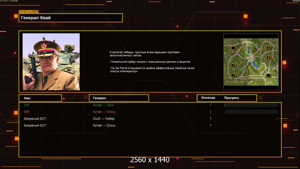Click the Китай — Танк general entry
Viewport: 300px width, 169px height.
click(103, 105)
